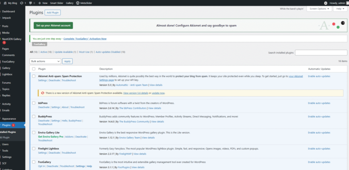Open Dashboard in the sidebar

(x=8, y=11)
